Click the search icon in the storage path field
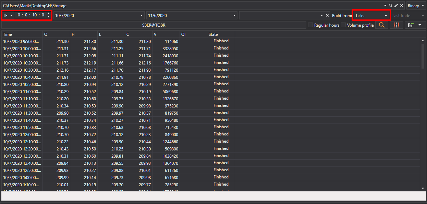This screenshot has width=427, height=204. pyautogui.click(x=390, y=5)
